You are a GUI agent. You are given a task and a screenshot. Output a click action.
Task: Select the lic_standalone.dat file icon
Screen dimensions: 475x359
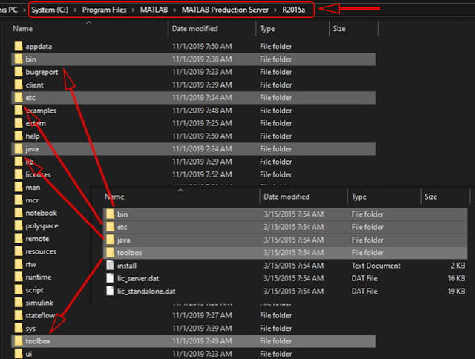pos(110,291)
